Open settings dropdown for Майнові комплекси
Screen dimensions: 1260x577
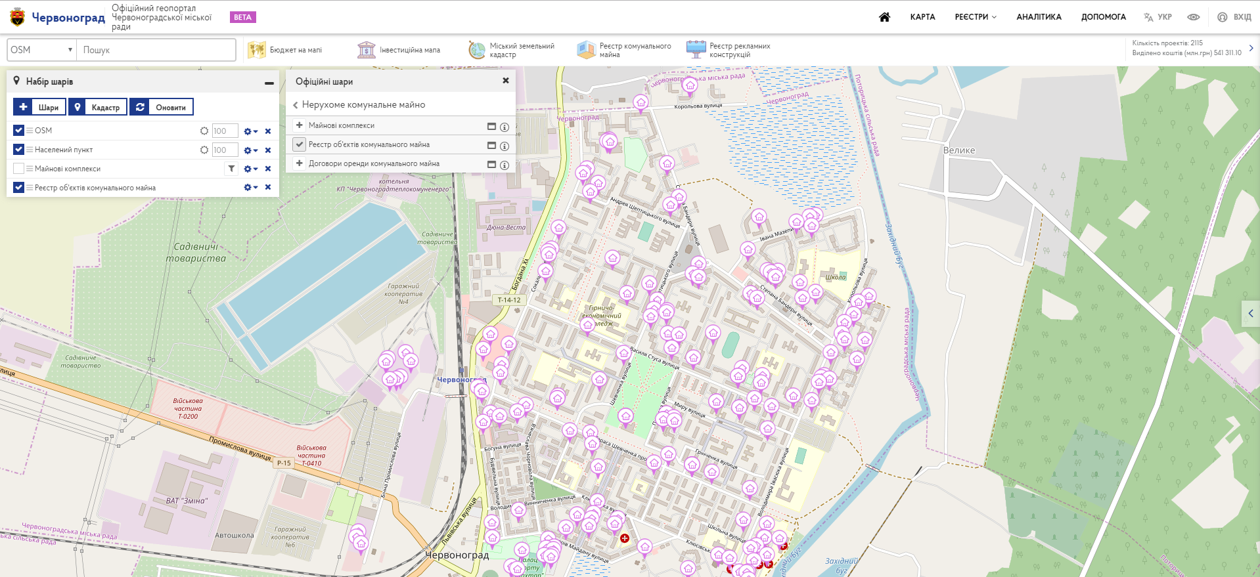251,169
